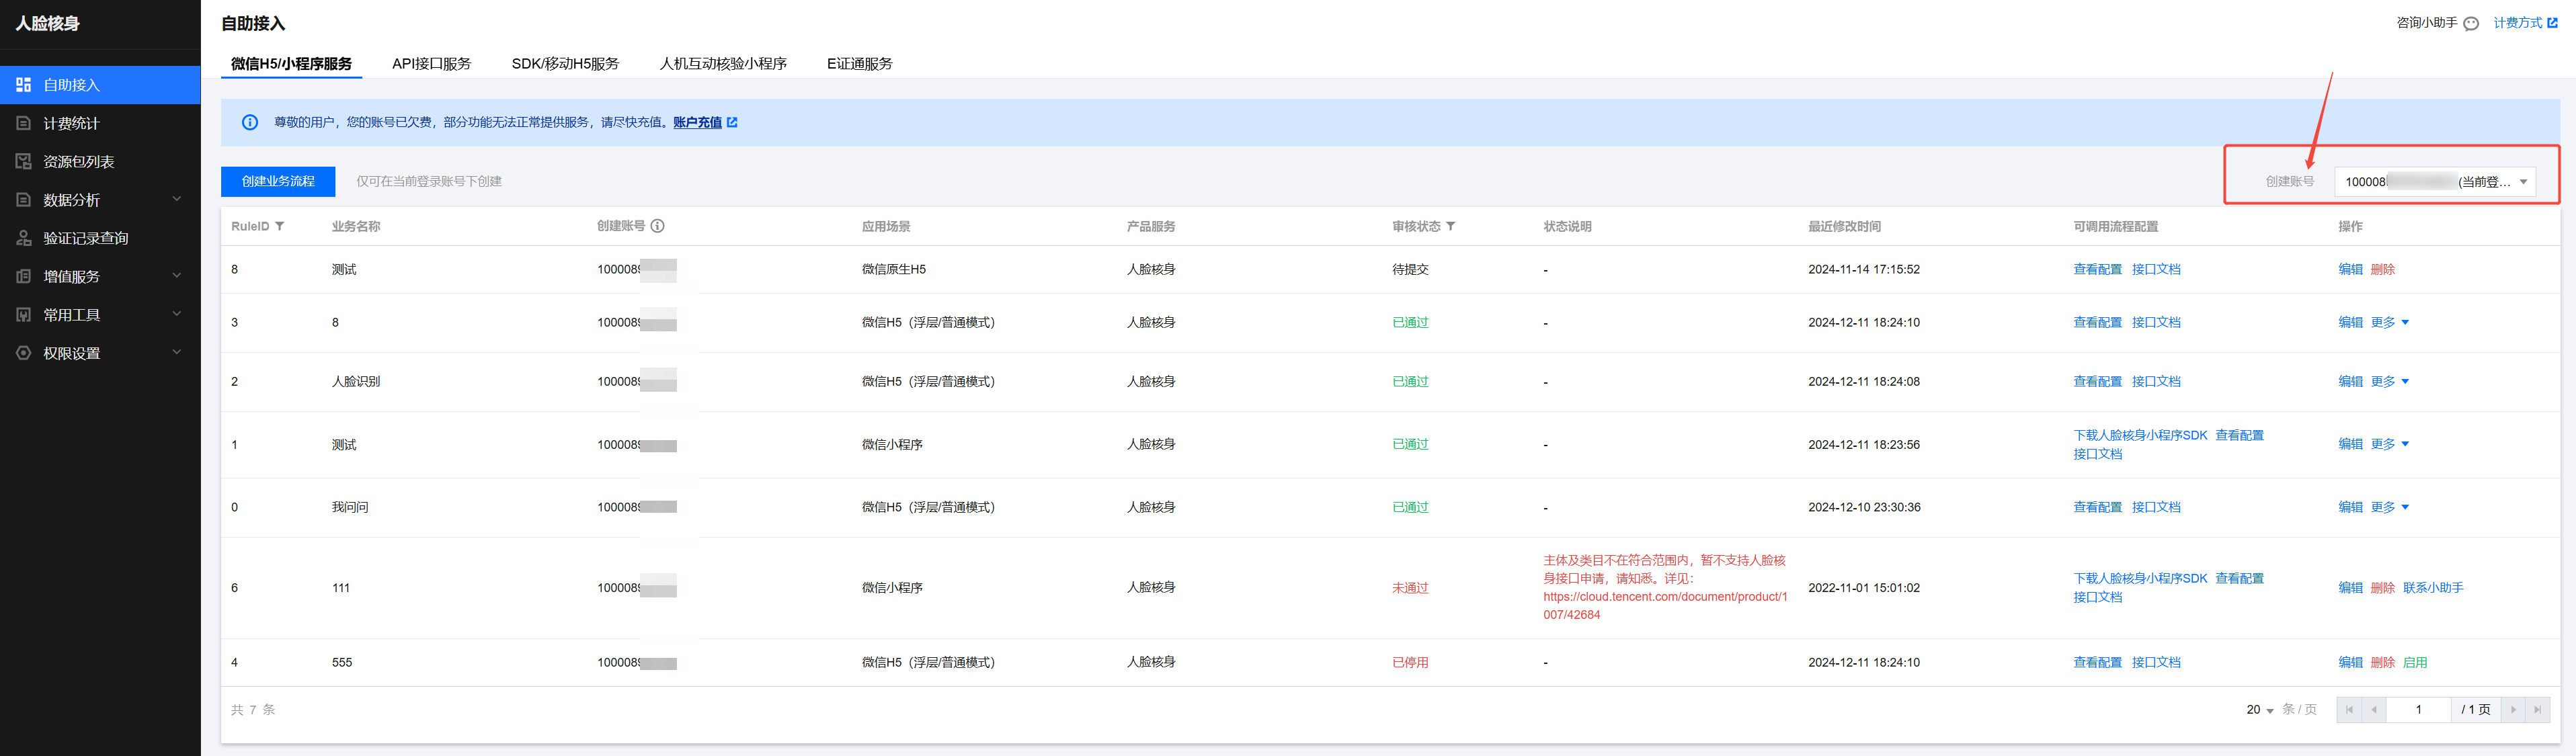Expand the 常用工具 sidebar menu chevron
The height and width of the screenshot is (756, 2576).
[177, 314]
